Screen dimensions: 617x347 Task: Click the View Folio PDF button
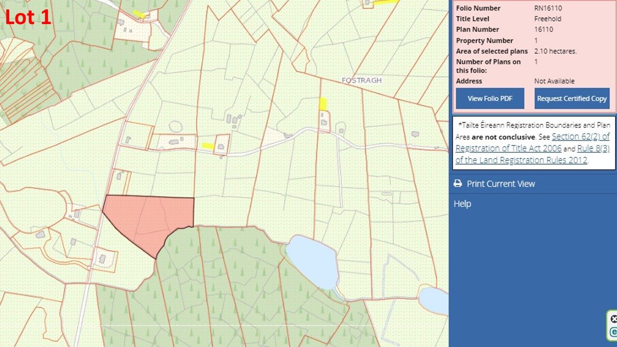click(490, 98)
